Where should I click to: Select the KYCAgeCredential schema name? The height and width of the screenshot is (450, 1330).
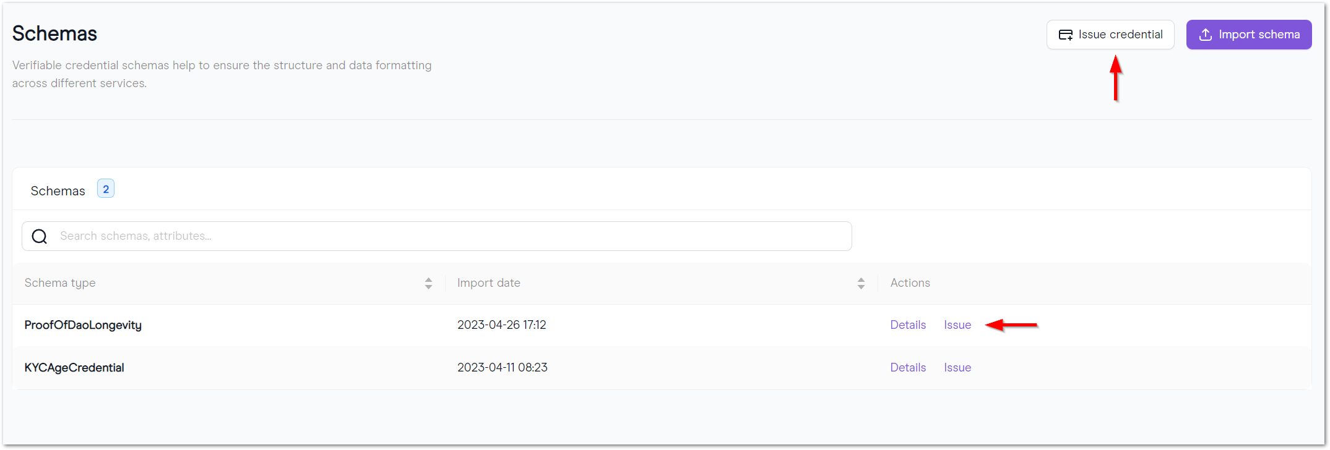(74, 368)
